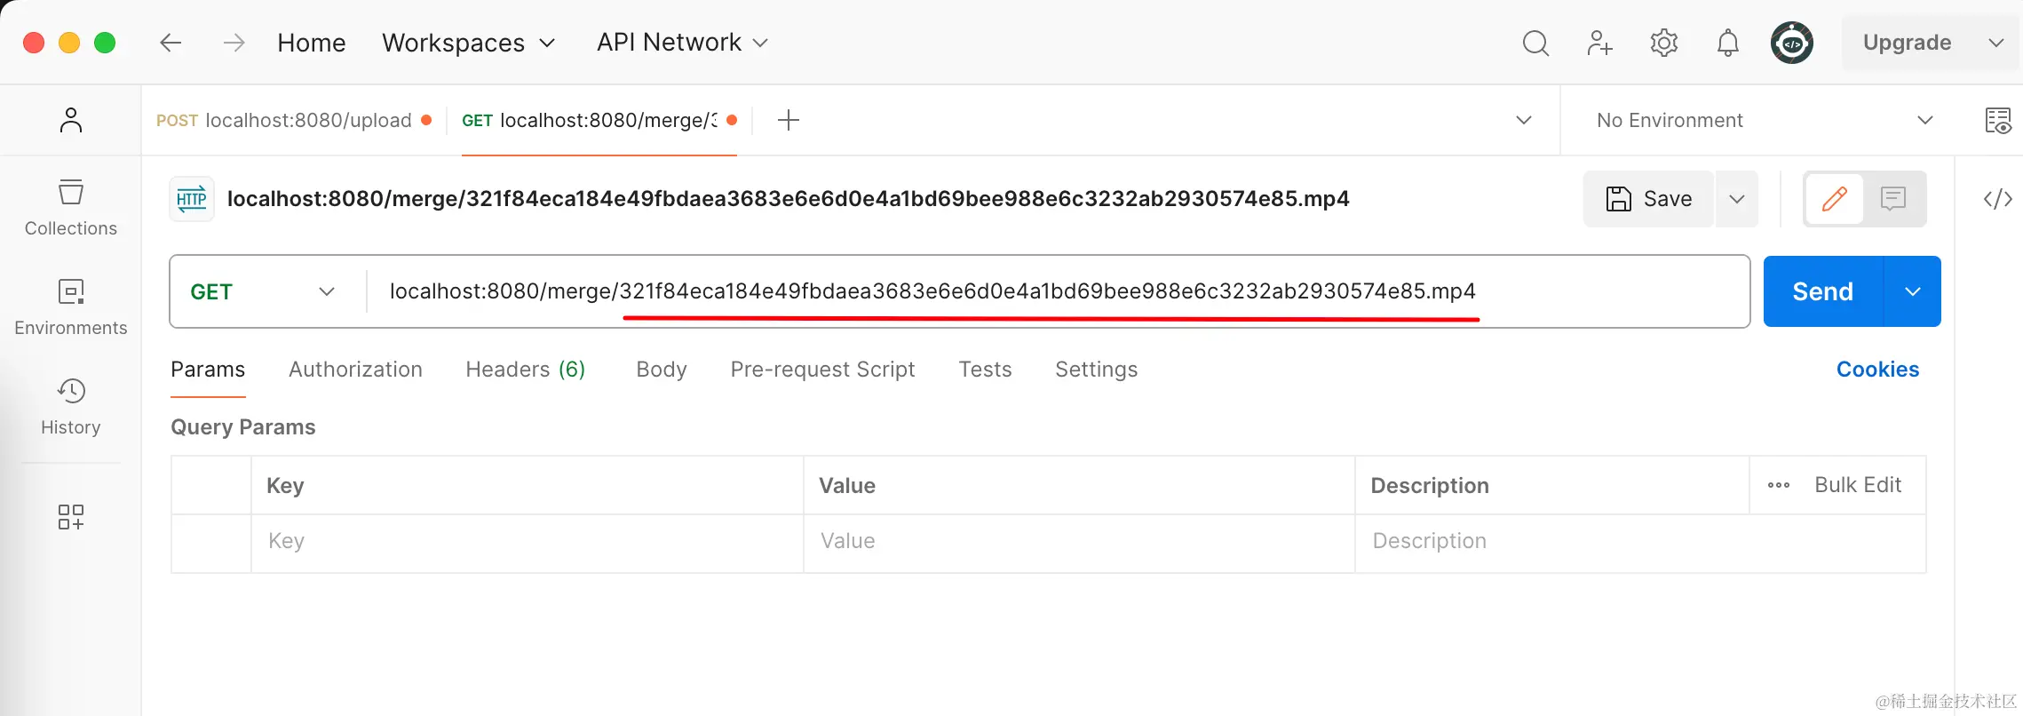Screen dimensions: 2023x716
Task: Switch to edit mode pencil toggle
Action: 1834,199
